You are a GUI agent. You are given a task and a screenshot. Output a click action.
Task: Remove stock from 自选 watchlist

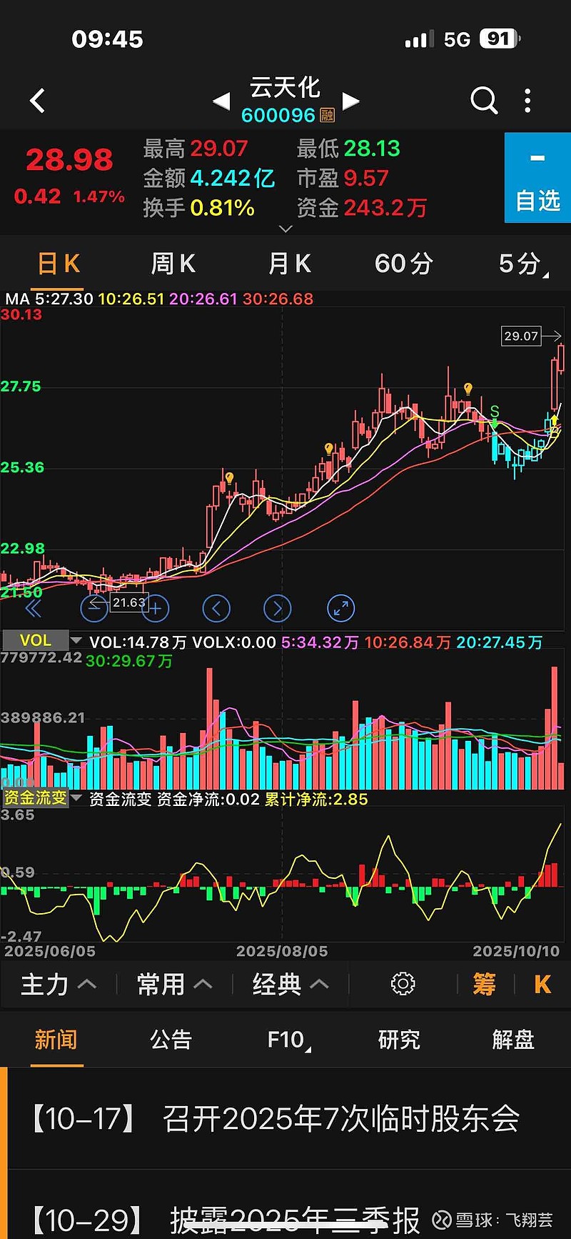pyautogui.click(x=537, y=178)
